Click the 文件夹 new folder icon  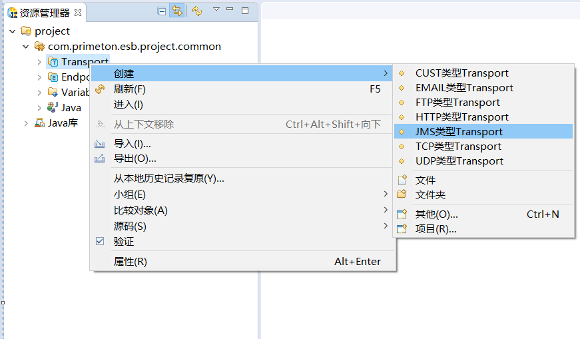click(x=402, y=194)
